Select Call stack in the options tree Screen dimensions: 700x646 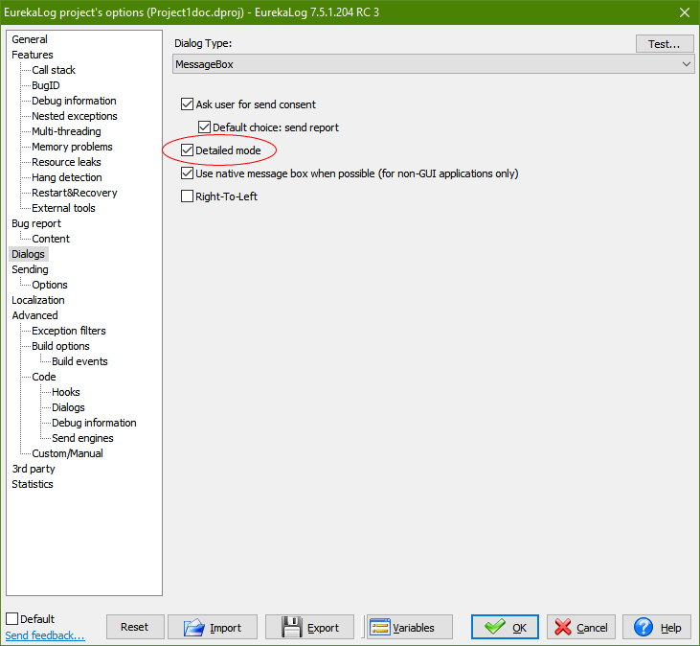(54, 70)
